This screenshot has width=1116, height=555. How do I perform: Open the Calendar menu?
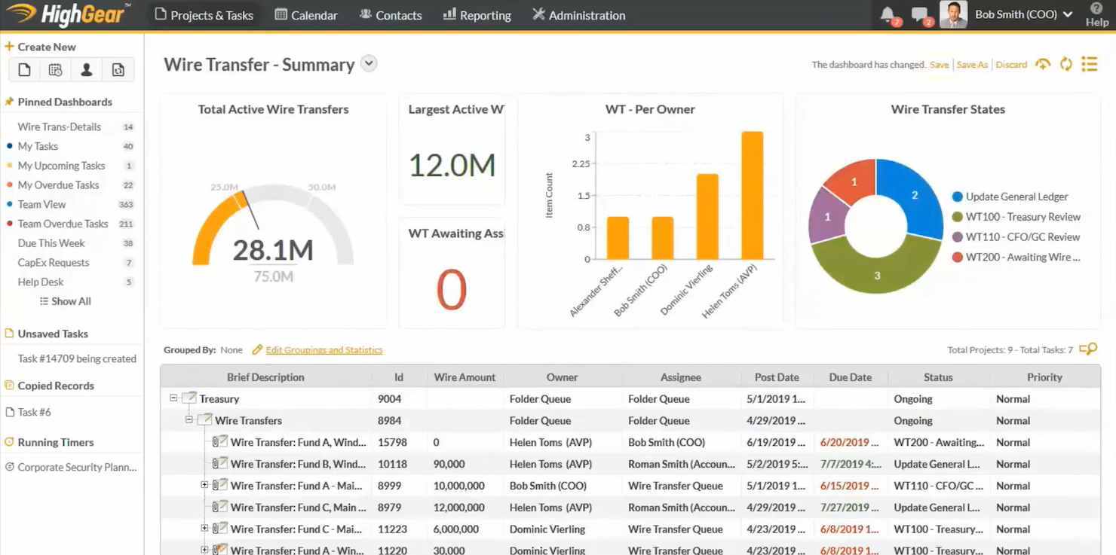[305, 15]
